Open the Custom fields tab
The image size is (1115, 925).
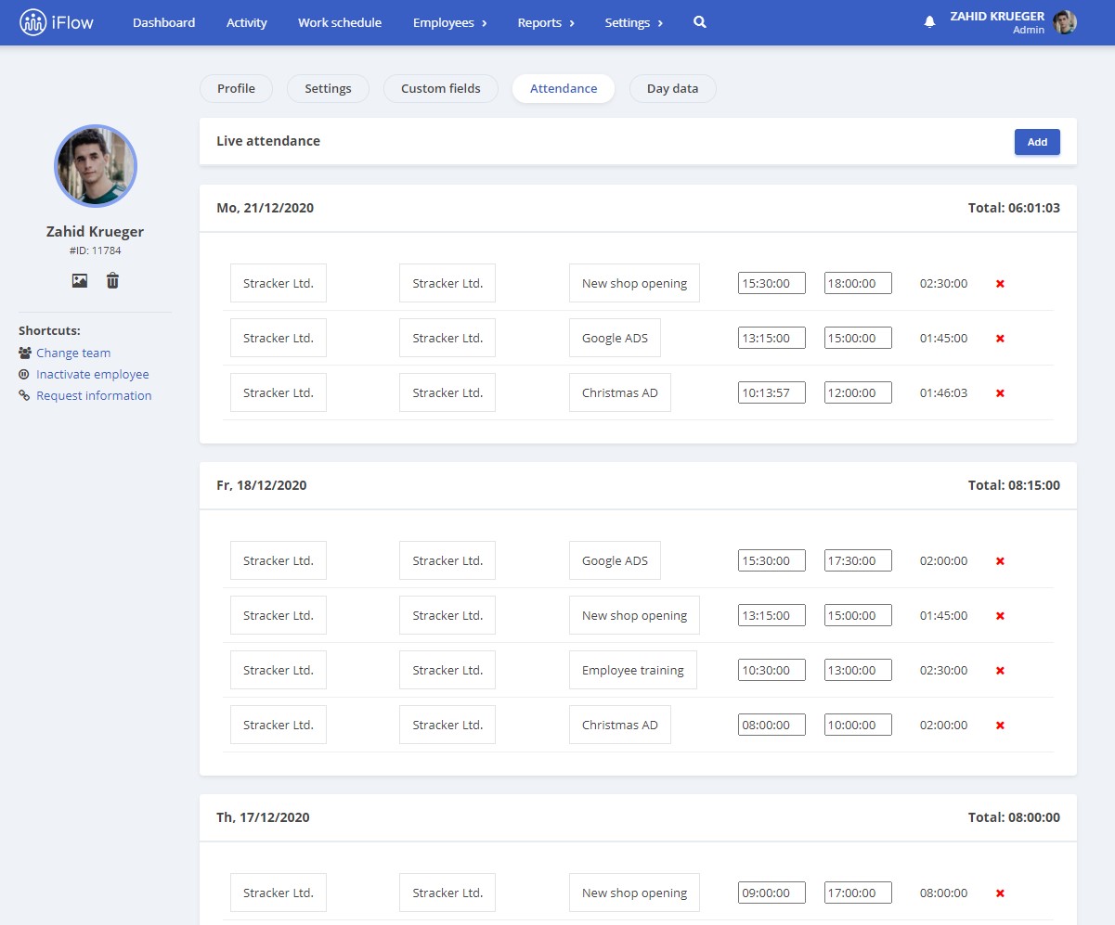pyautogui.click(x=441, y=89)
